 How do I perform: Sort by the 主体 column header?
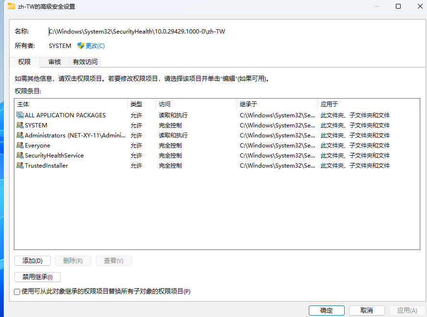coord(71,104)
